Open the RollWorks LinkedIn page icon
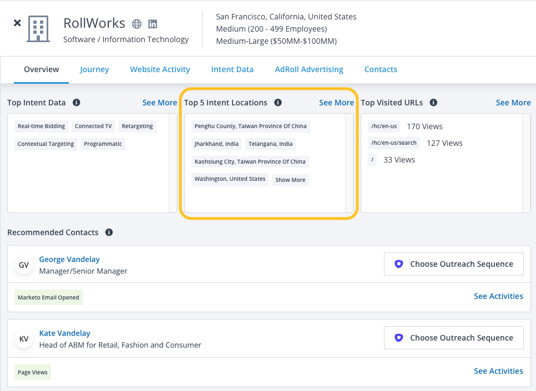This screenshot has height=391, width=536. click(x=153, y=24)
